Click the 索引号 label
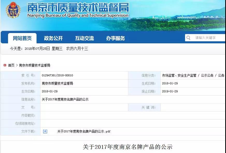This screenshot has width=226, height=153. click(28, 75)
